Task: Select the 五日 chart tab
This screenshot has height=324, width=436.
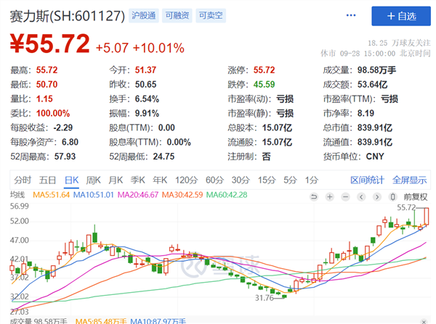Action: pyautogui.click(x=47, y=180)
